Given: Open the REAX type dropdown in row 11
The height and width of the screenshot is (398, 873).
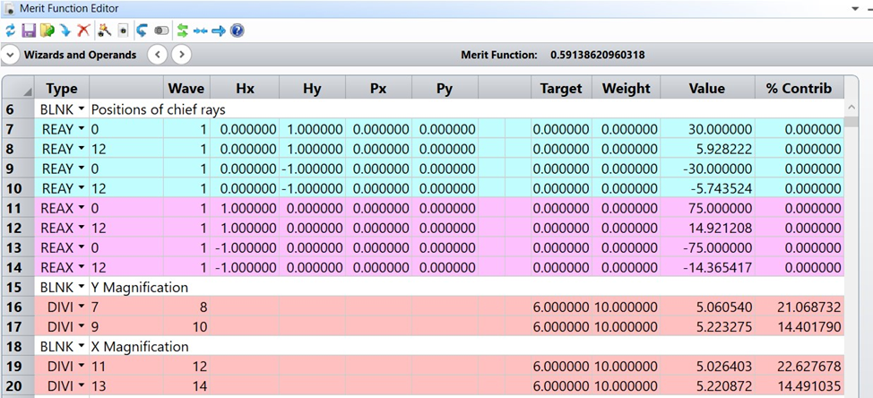Looking at the screenshot, I should pyautogui.click(x=82, y=208).
